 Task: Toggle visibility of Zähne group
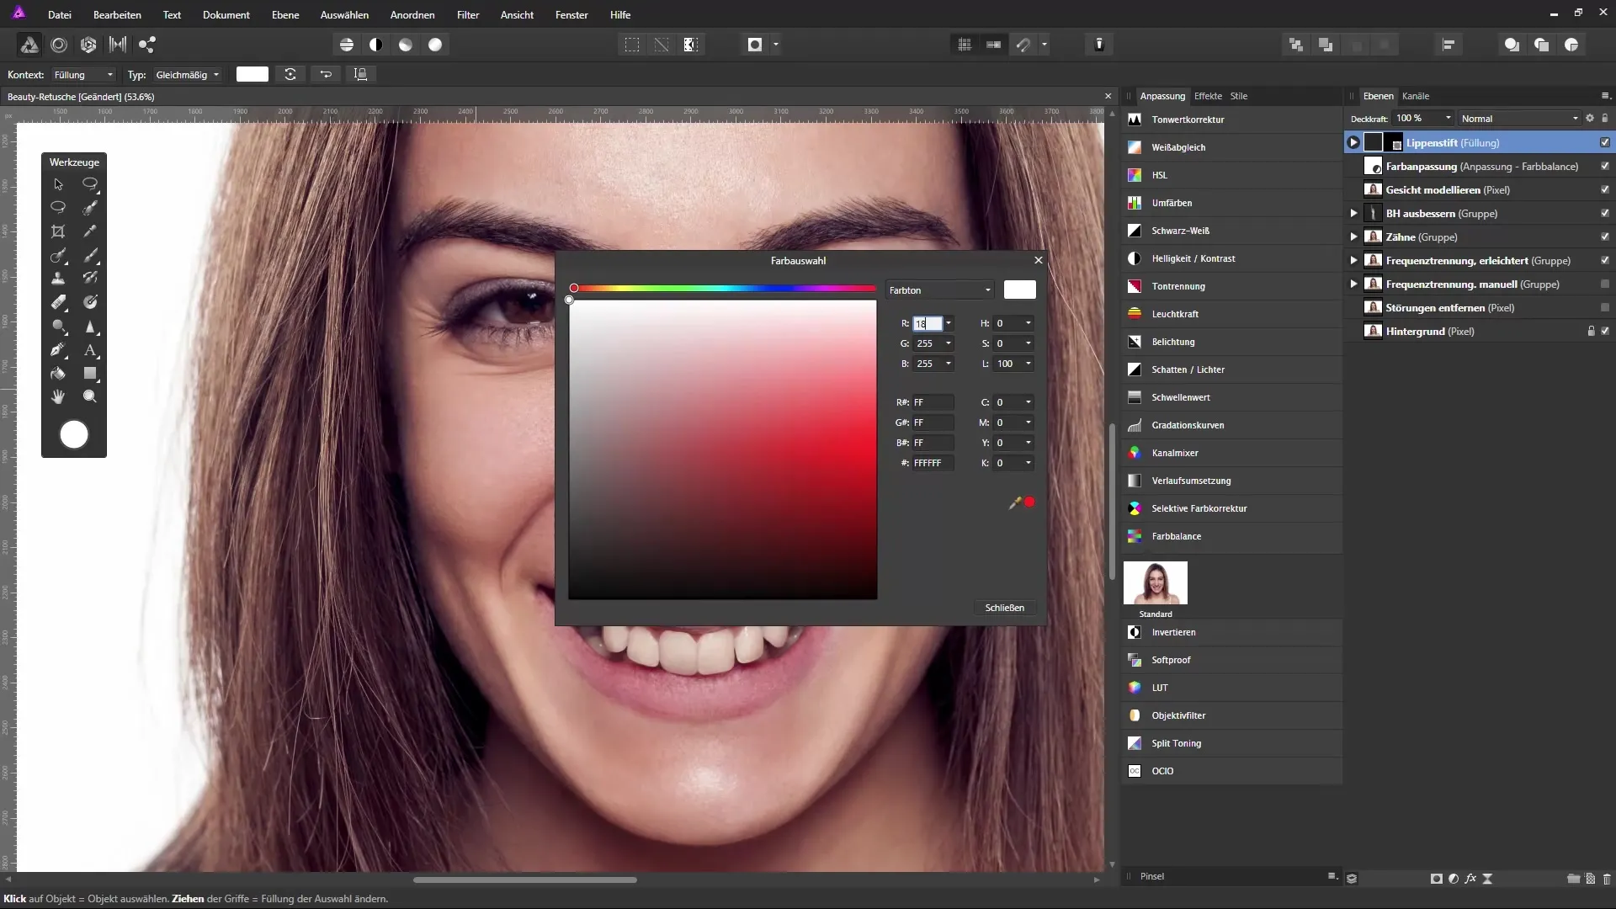1605,237
